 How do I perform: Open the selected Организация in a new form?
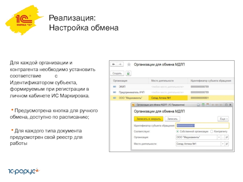[x=227, y=137]
